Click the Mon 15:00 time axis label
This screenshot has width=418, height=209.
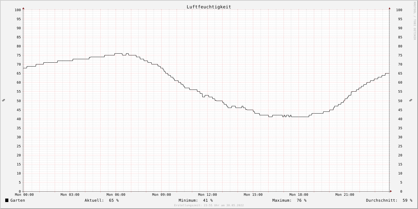pyautogui.click(x=253, y=195)
